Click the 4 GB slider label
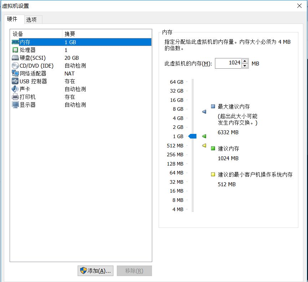308x282 pixels. [178, 118]
